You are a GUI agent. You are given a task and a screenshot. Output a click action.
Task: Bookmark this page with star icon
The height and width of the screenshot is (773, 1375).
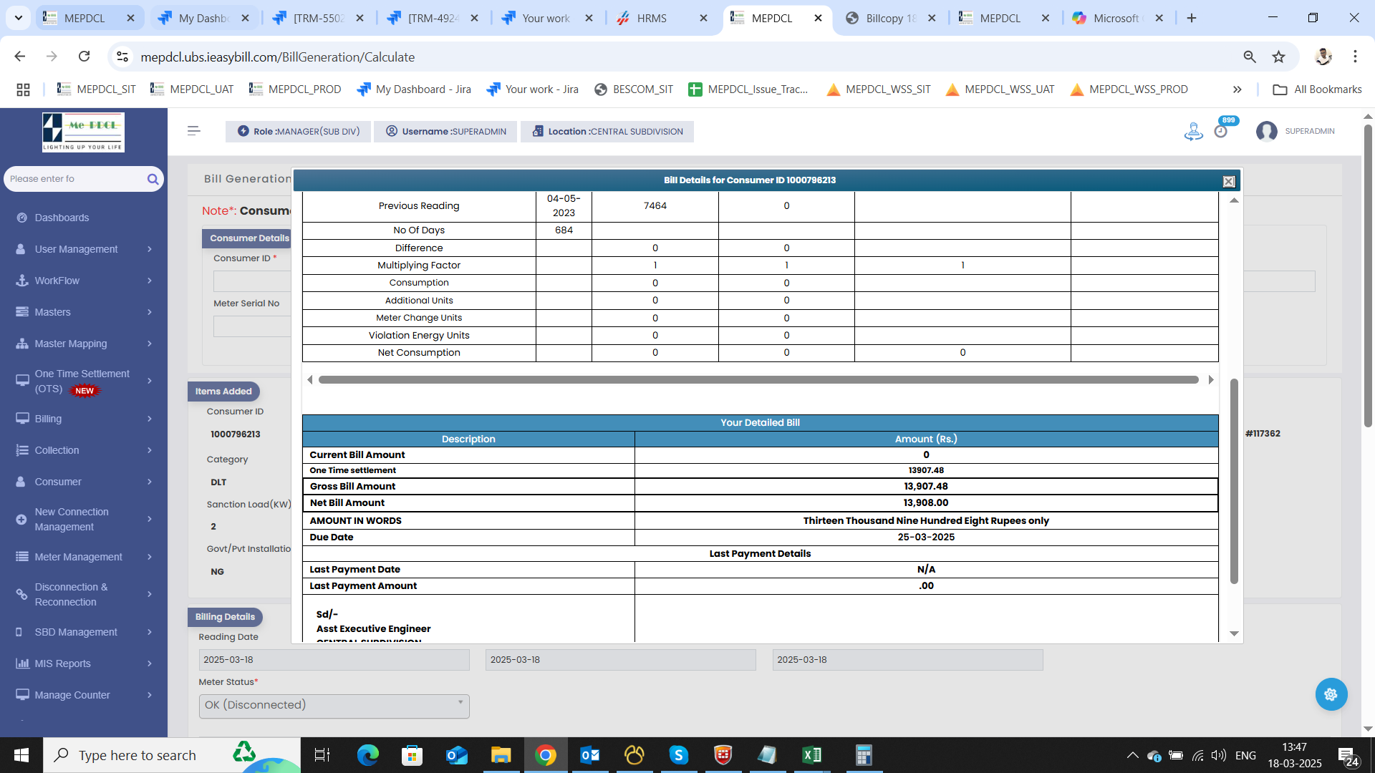pos(1278,57)
